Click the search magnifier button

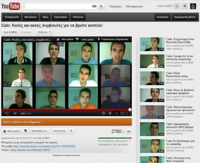[101, 6]
